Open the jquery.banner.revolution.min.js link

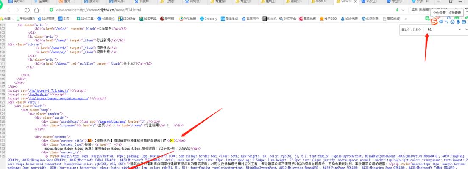(59, 98)
